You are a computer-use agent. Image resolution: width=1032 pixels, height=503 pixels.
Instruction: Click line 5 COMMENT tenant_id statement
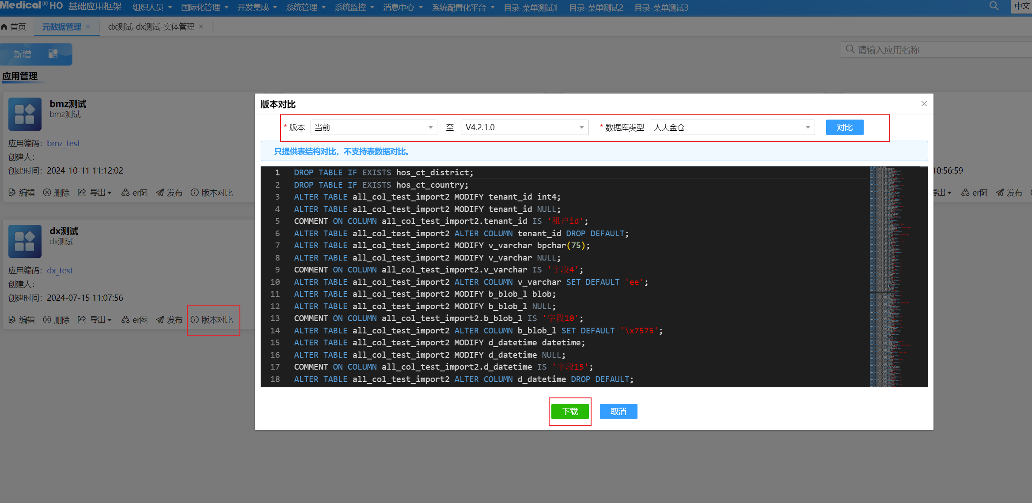(441, 221)
